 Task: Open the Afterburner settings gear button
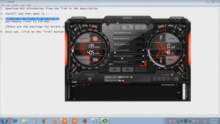point(114,70)
